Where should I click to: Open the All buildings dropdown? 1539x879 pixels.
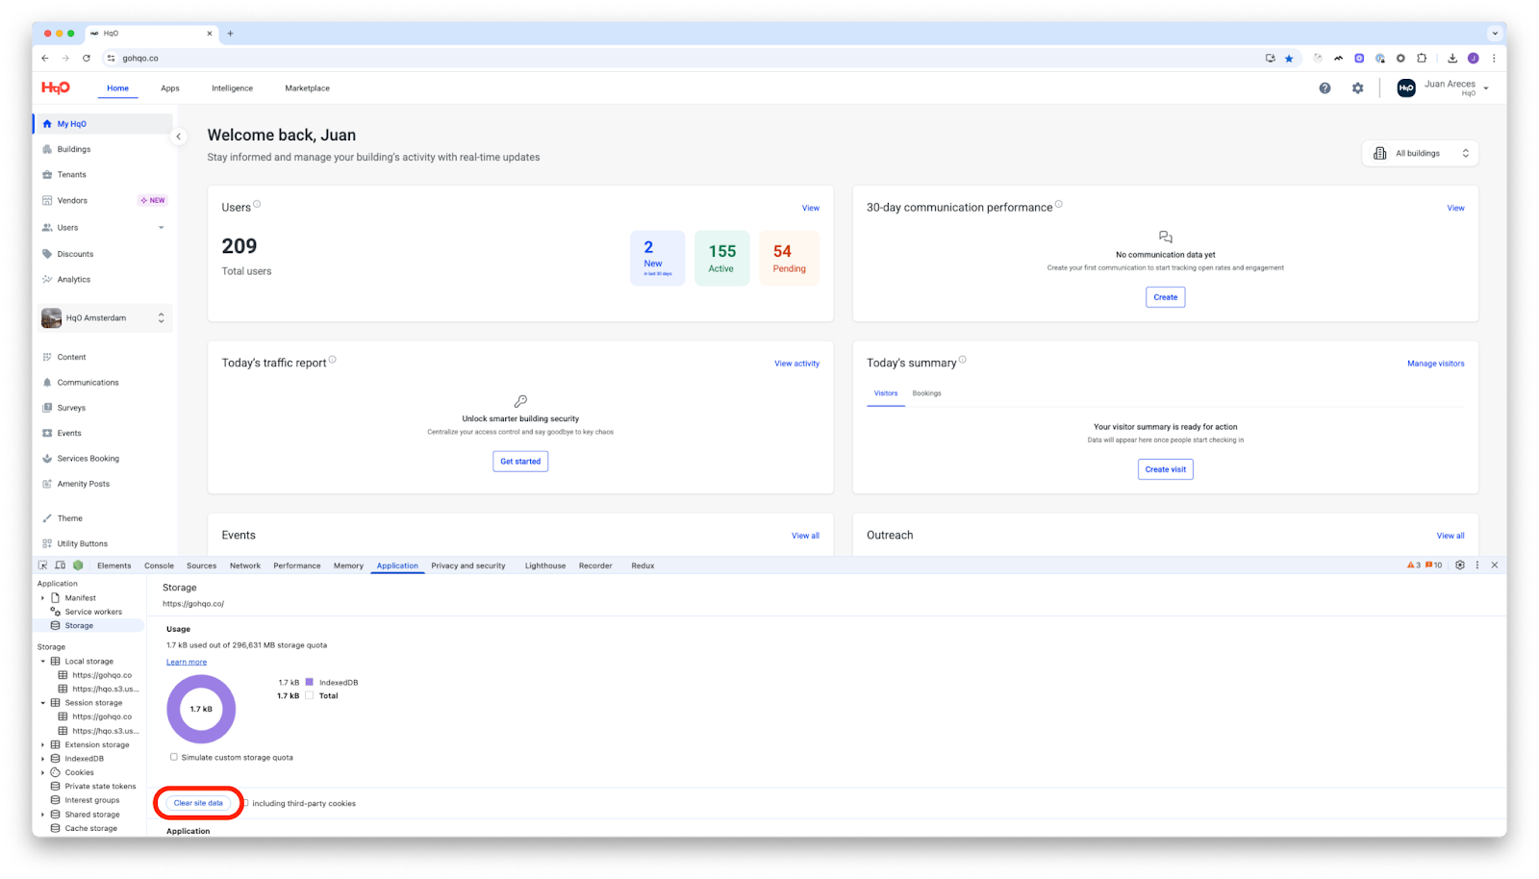1420,154
